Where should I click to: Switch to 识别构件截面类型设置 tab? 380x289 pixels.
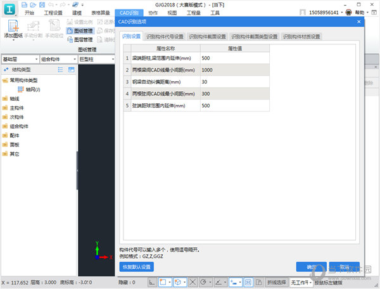tap(254, 37)
